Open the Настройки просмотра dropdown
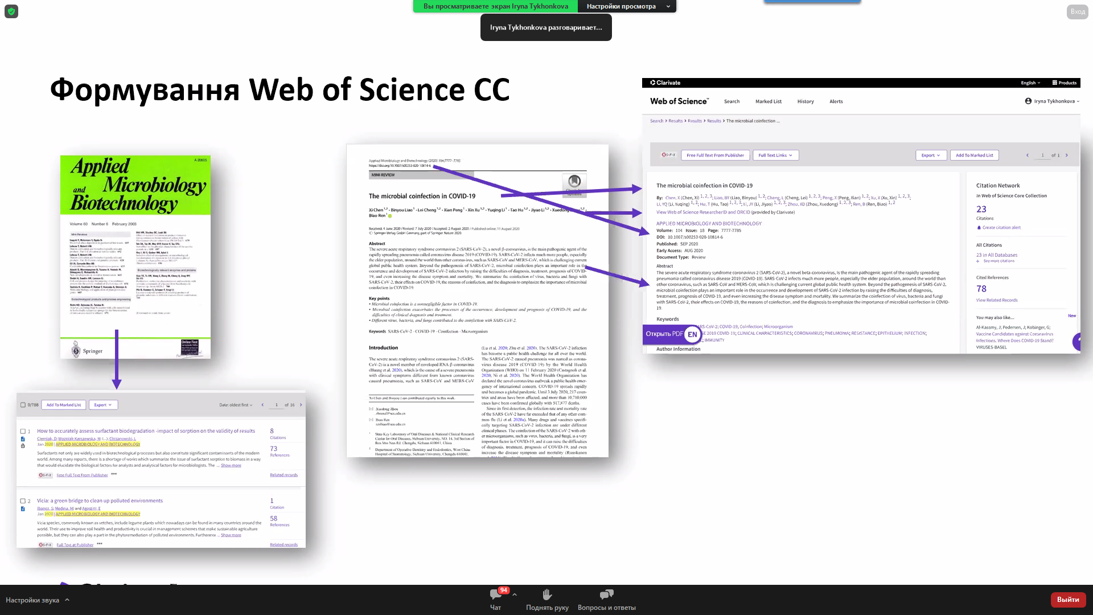The height and width of the screenshot is (615, 1093). (x=627, y=6)
